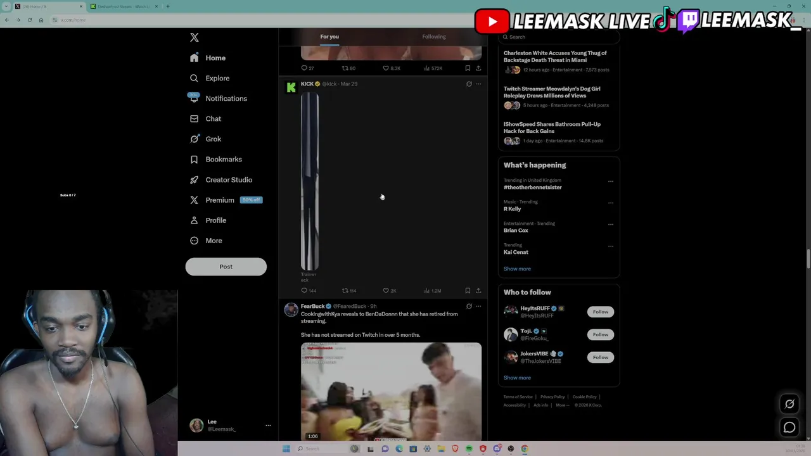The height and width of the screenshot is (456, 811).
Task: Open a new browser tab
Action: (x=167, y=6)
